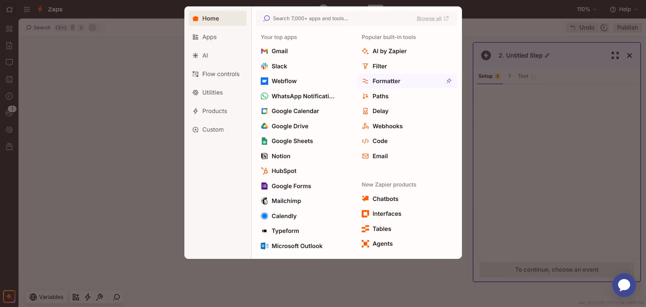
Task: Choose the Delay tool
Action: coord(375,111)
